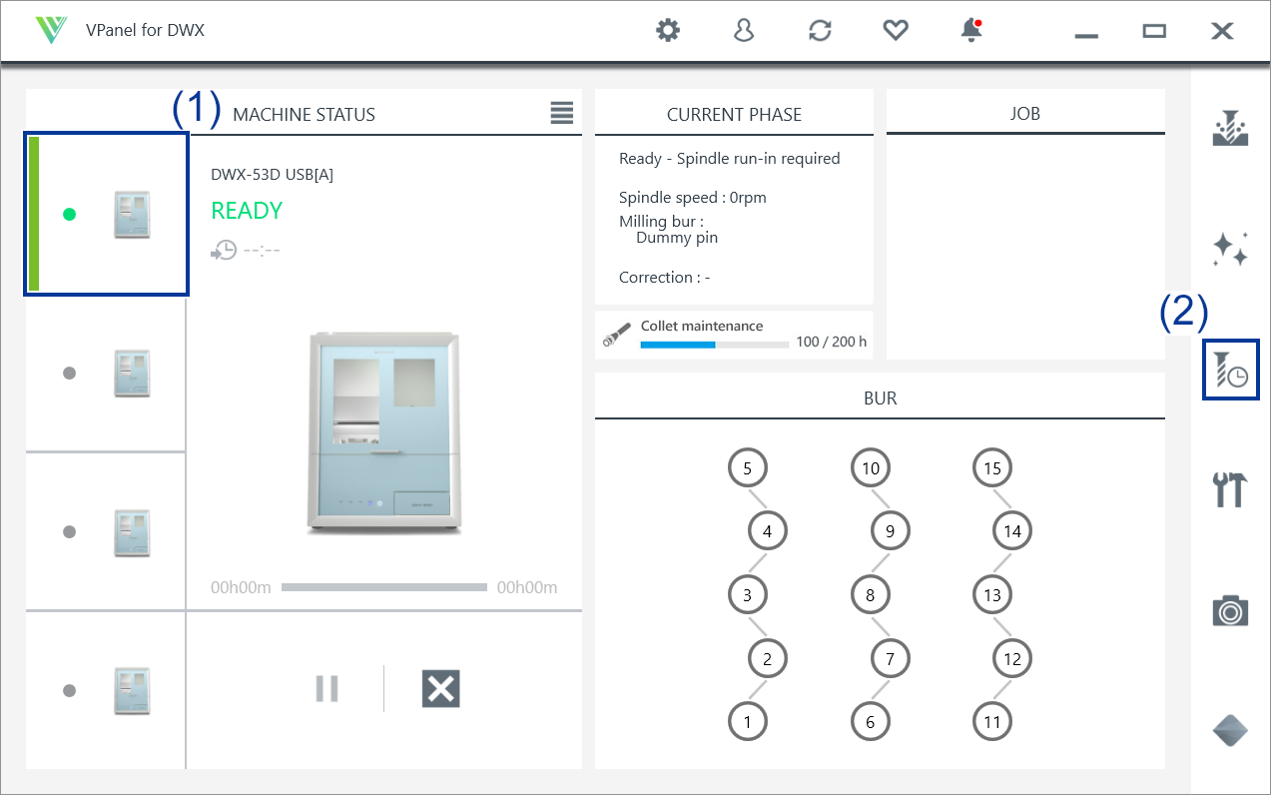Open the diamond material icon in sidebar
This screenshot has width=1271, height=795.
click(1230, 730)
